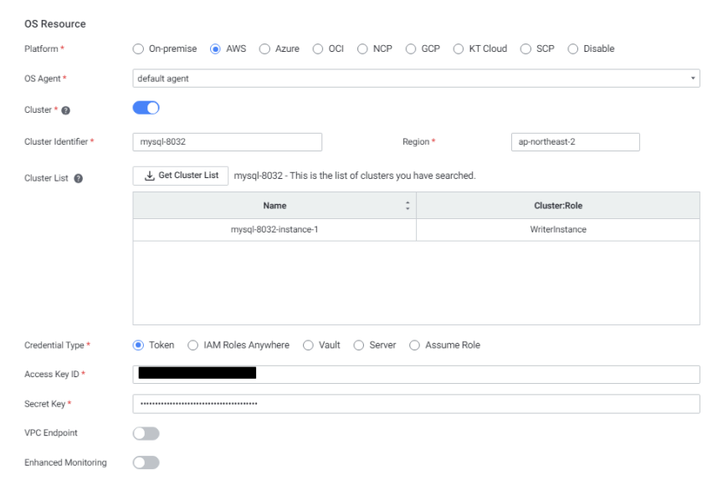The image size is (728, 480).
Task: Open the OS Agent dropdown
Action: coord(416,78)
